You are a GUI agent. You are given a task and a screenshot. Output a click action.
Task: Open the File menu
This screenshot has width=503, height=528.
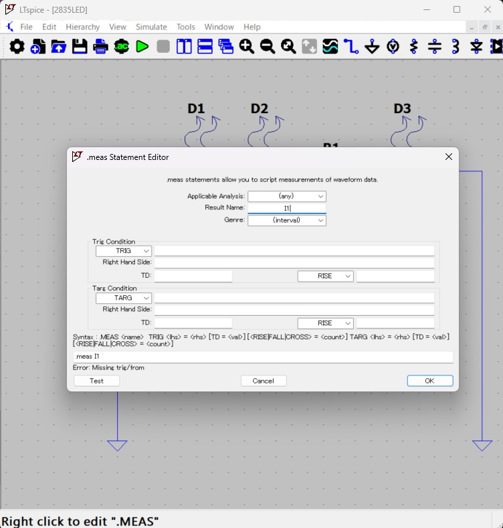click(x=26, y=27)
